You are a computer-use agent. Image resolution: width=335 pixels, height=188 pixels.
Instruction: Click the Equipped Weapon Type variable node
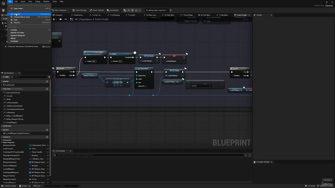click(172, 81)
